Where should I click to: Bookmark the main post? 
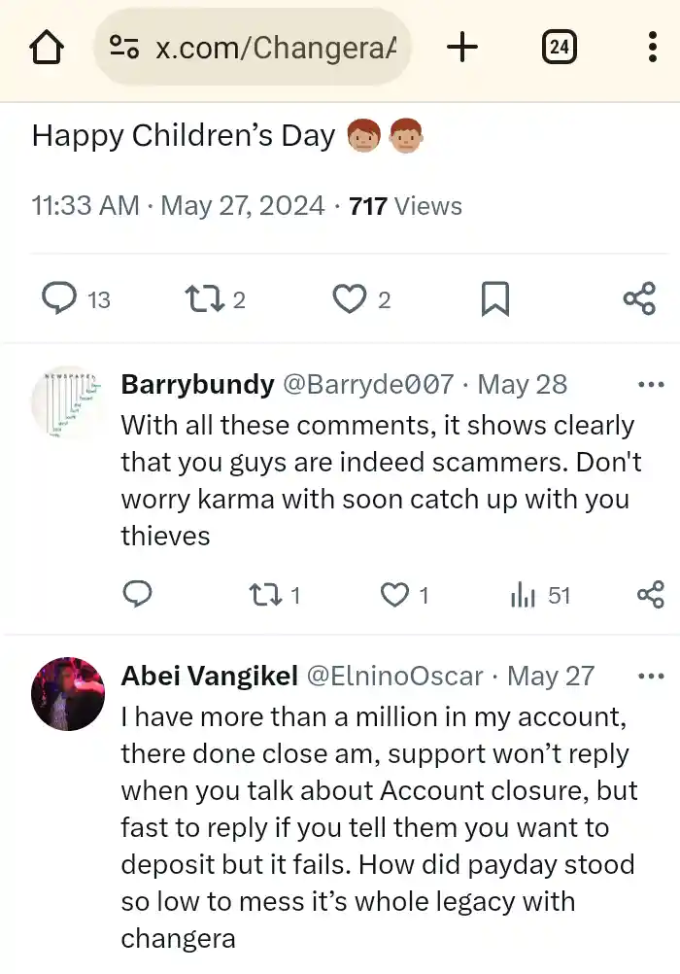coord(495,298)
